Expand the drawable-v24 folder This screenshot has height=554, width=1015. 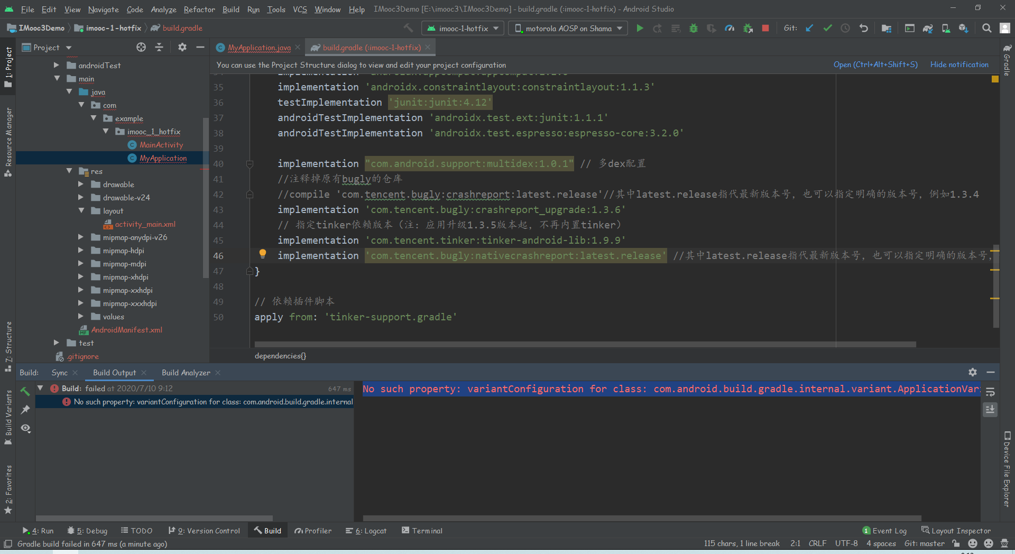click(81, 198)
